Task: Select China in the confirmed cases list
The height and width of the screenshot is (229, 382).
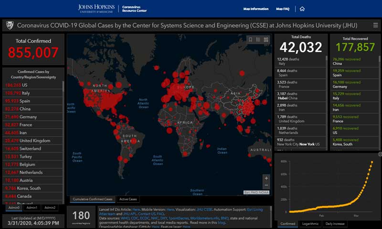Action: click(32, 109)
